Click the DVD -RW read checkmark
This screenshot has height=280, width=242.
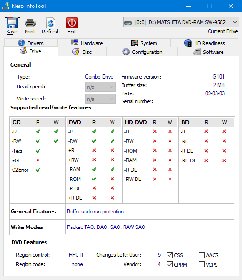(94, 141)
